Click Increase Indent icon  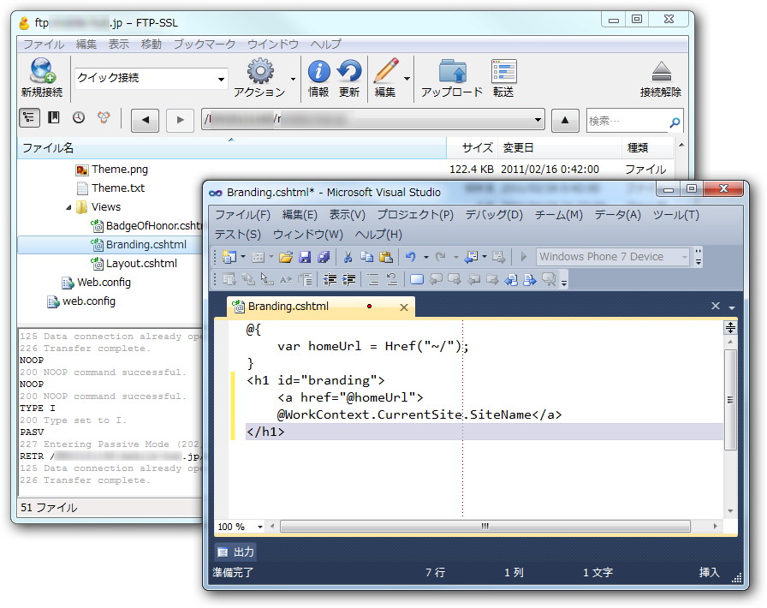coord(348,279)
